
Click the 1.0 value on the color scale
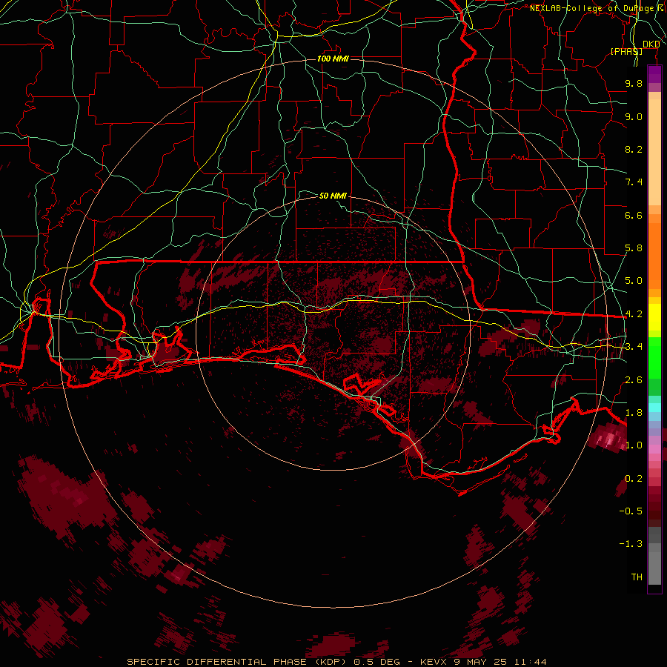pyautogui.click(x=634, y=445)
